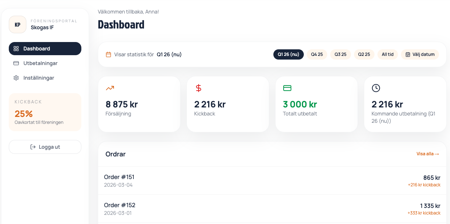Switch statistics to Q3 25
Image resolution: width=450 pixels, height=224 pixels.
(x=340, y=54)
